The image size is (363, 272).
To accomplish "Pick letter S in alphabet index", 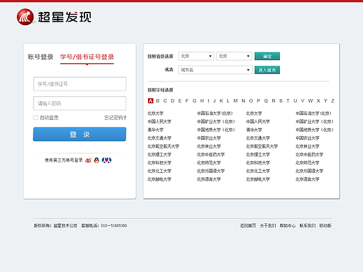I will 281,100.
